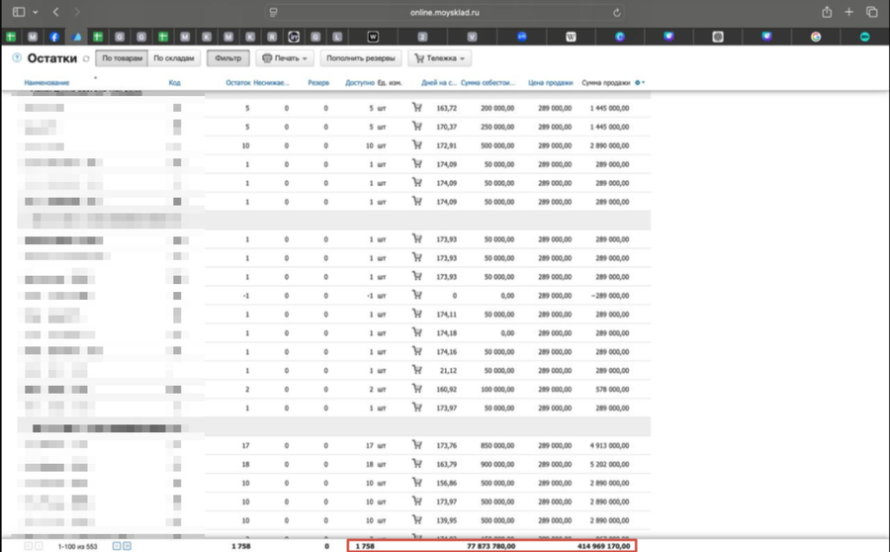890x552 pixels.
Task: Click cart icon in 160,92 row
Action: [417, 389]
